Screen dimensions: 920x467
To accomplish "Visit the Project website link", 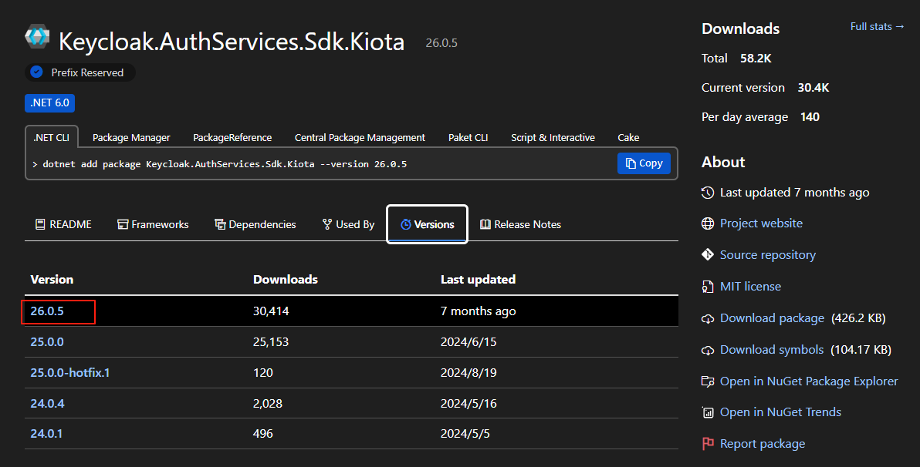I will [761, 223].
